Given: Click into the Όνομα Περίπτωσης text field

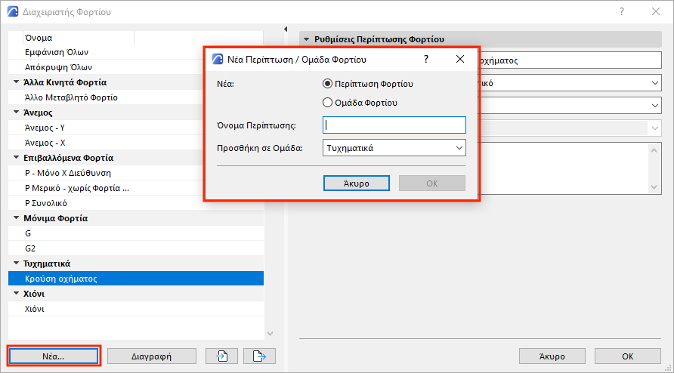Looking at the screenshot, I should pos(394,125).
